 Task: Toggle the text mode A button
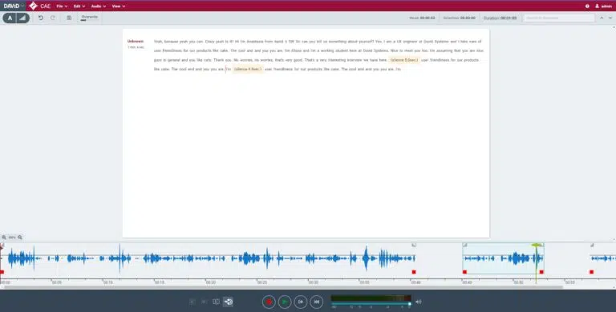coord(10,18)
